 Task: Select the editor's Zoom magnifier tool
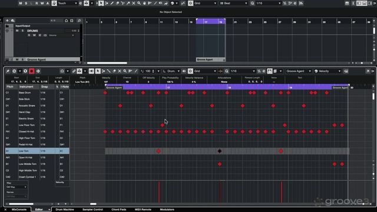[125, 71]
